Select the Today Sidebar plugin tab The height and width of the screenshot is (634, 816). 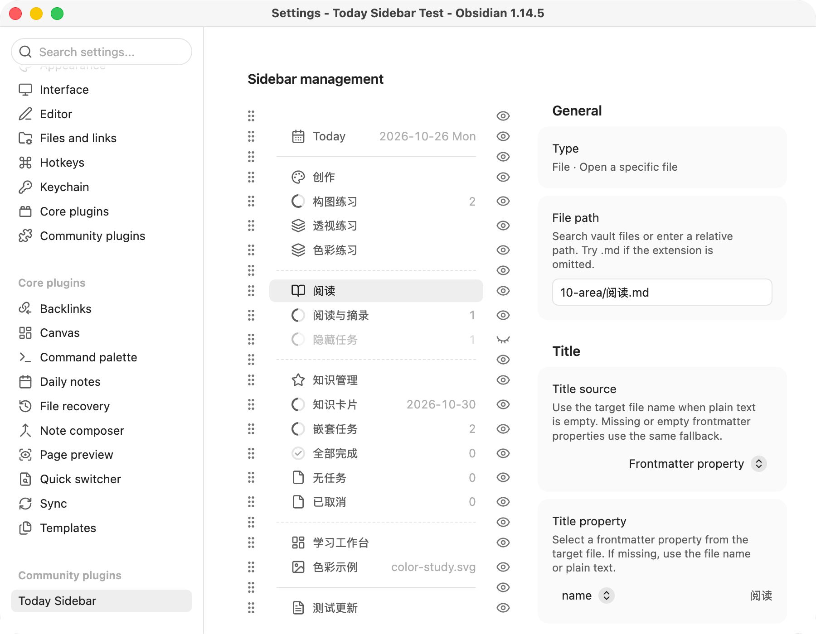[102, 601]
